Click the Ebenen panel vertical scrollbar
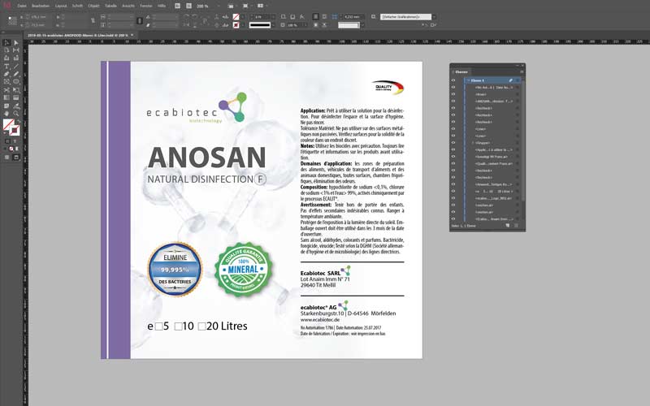 point(522,140)
